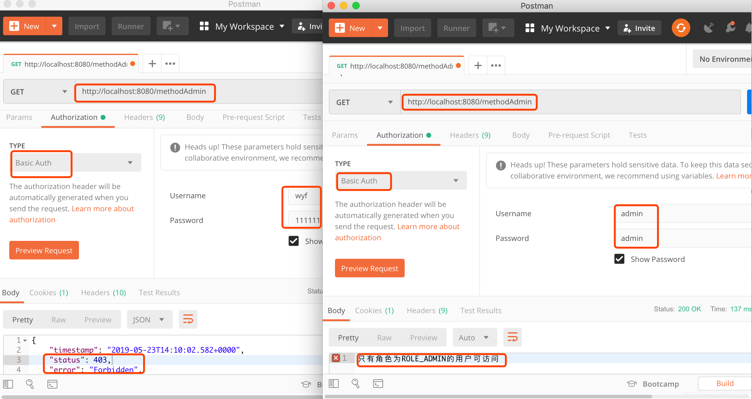The width and height of the screenshot is (752, 399).
Task: Open the satellite capture icon in right window
Action: [x=709, y=28]
